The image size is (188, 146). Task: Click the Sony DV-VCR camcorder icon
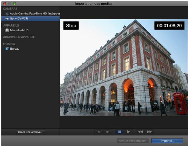pos(7,19)
